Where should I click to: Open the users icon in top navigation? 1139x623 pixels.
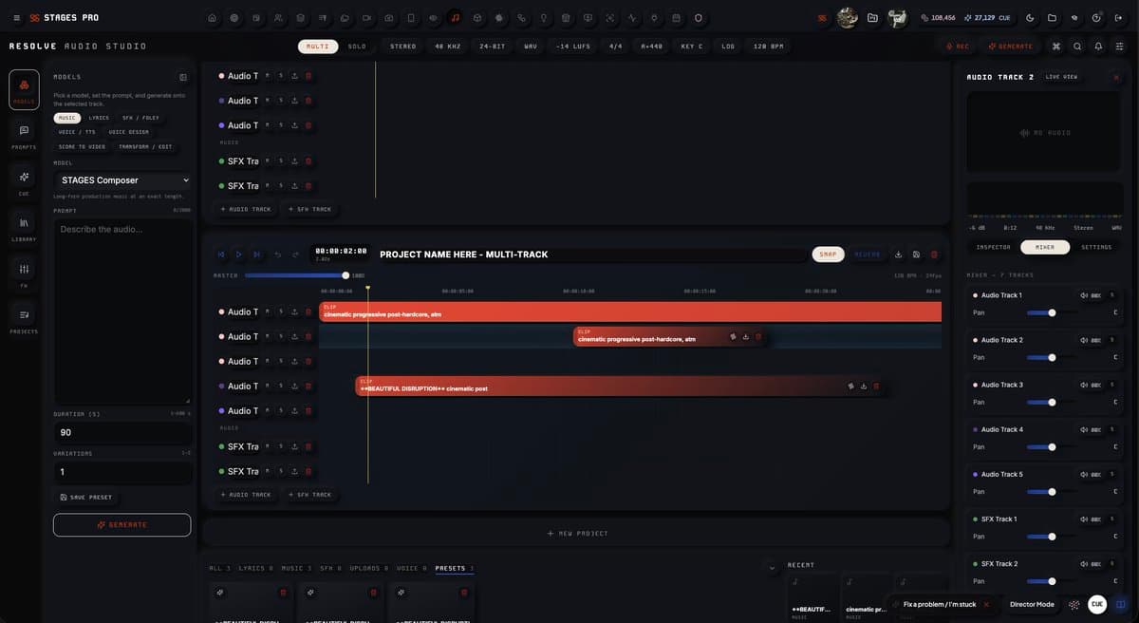coord(278,18)
